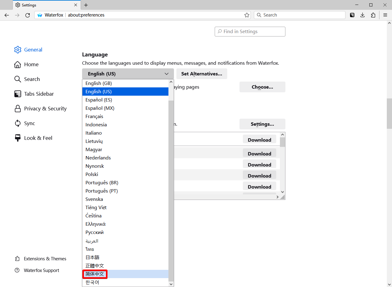Click the Choose button for page languages
Screen dimensions: 392x287
tap(262, 87)
